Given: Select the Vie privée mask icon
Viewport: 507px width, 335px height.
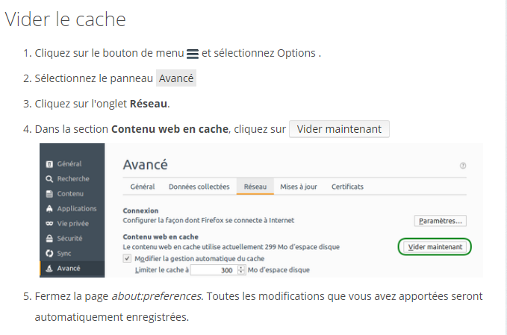Looking at the screenshot, I should [49, 224].
